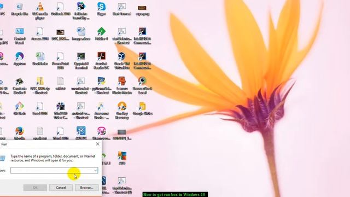Click the greyed-out OK button in Run
The image size is (350, 197).
35,188
